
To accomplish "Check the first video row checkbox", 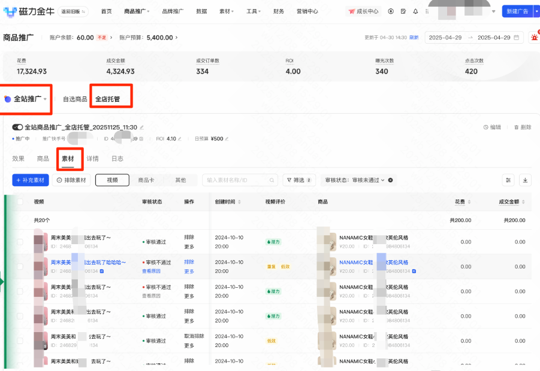I will (x=20, y=242).
